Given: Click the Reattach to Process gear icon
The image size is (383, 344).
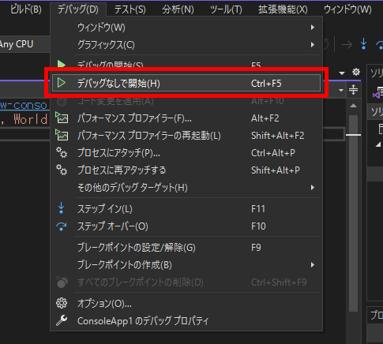Looking at the screenshot, I should [x=62, y=170].
